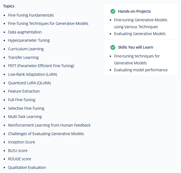Click Reinforcement Learning from Human Feedback
Screen dimensions: 181x173
tap(49, 125)
